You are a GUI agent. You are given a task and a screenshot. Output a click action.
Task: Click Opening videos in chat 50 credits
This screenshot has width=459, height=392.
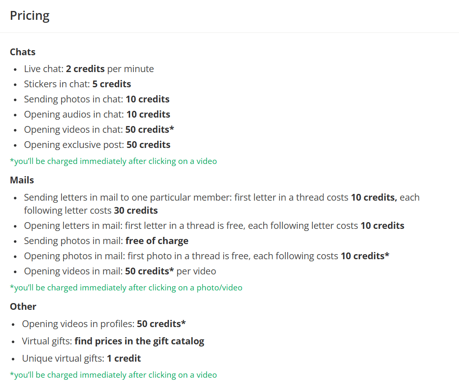click(99, 129)
